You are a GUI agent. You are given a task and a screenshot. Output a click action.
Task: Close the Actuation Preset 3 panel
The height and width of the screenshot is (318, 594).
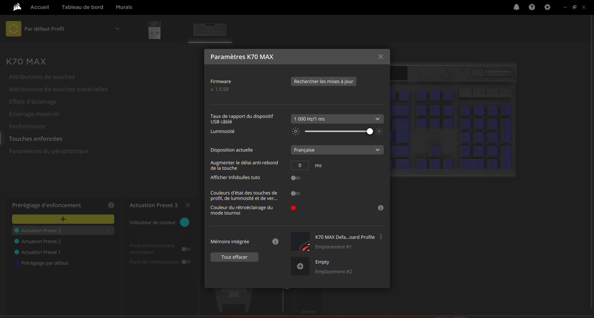click(187, 205)
